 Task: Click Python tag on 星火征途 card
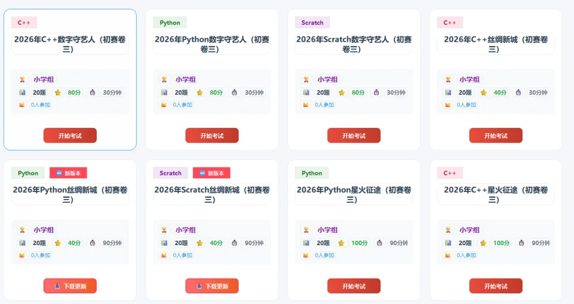tap(312, 173)
